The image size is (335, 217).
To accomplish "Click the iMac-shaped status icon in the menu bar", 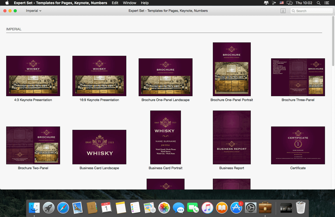I will tap(266, 3).
